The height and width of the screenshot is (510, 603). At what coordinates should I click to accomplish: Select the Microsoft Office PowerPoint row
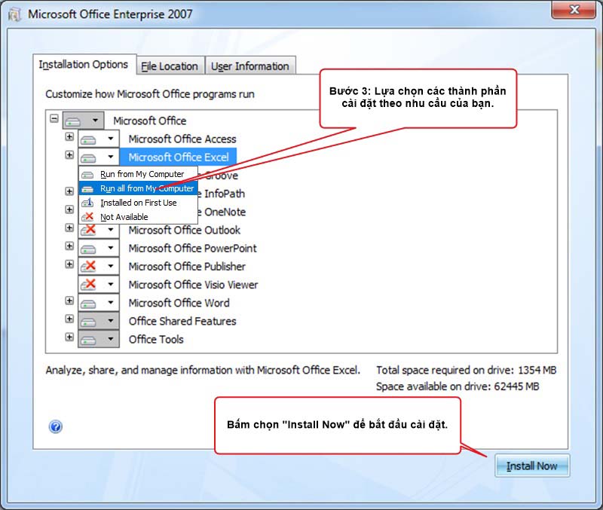[x=192, y=248]
